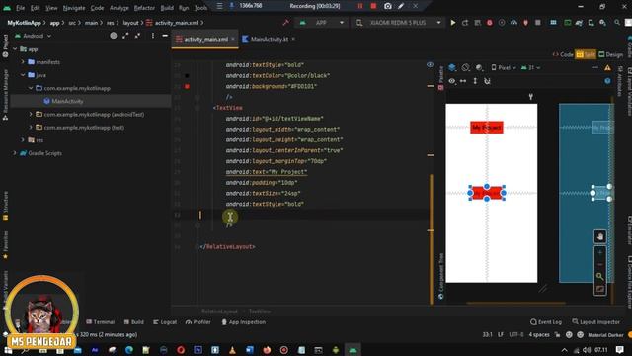The height and width of the screenshot is (356, 632).
Task: Select the middle My Project TextView in preview
Action: click(x=487, y=193)
